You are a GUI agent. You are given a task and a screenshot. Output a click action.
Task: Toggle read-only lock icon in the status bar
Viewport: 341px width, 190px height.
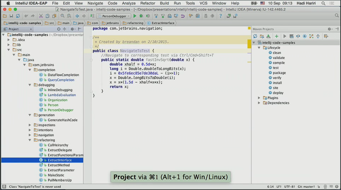click(319, 186)
